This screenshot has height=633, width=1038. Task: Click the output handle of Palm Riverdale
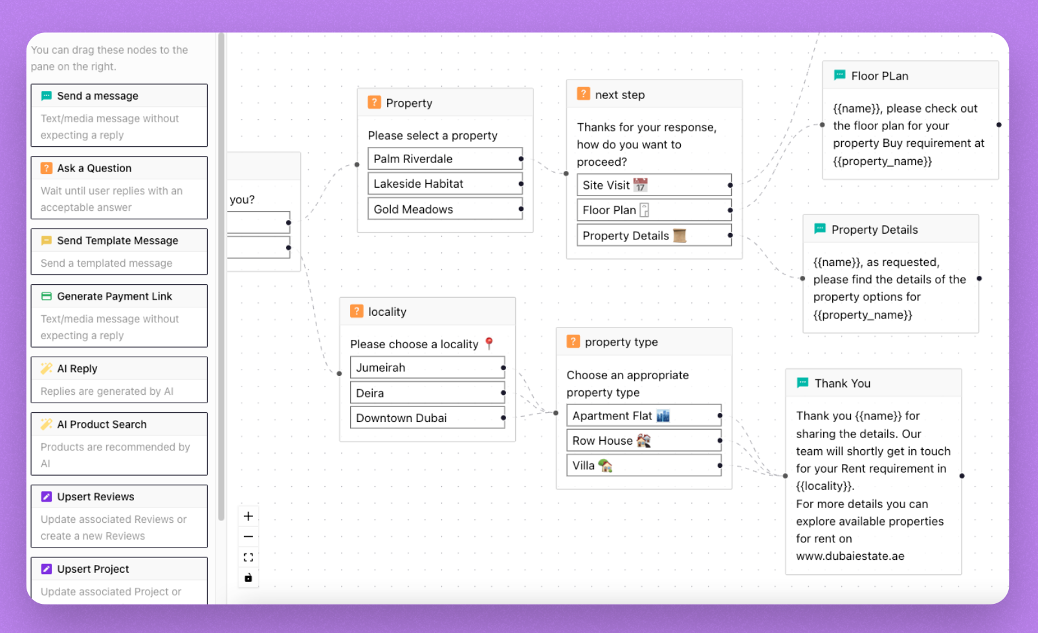521,159
